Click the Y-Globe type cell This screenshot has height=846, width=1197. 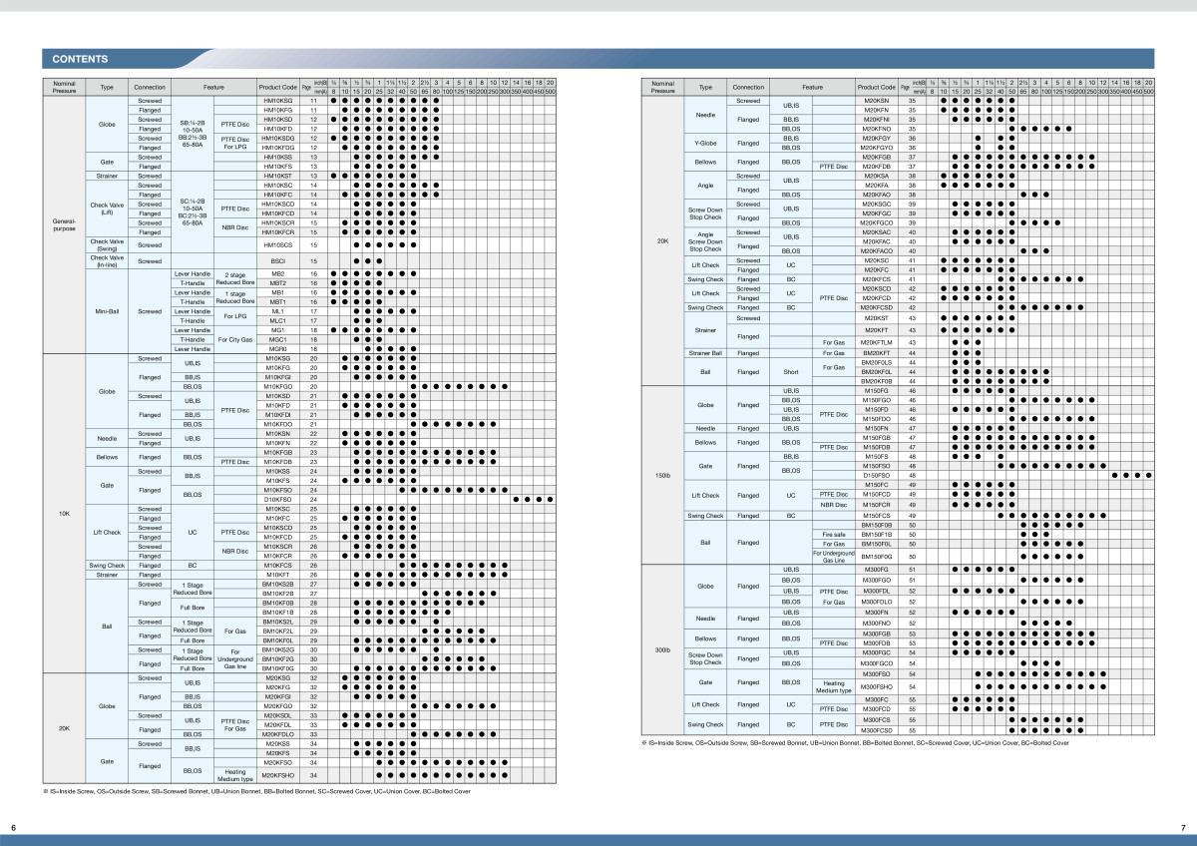[704, 143]
